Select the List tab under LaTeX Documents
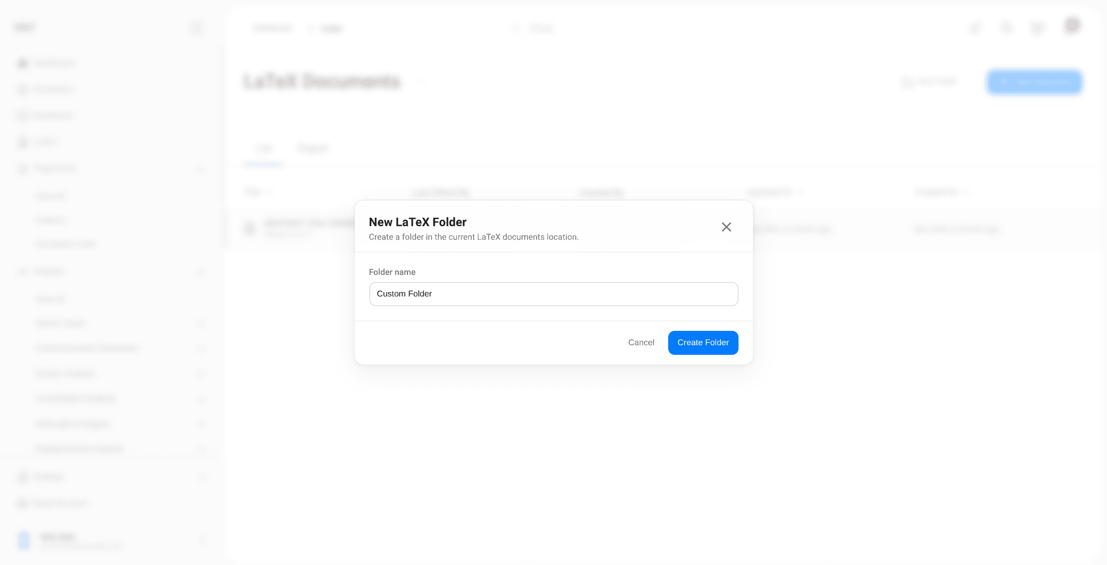The height and width of the screenshot is (565, 1107). point(263,149)
